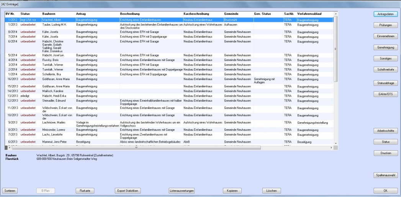Click the vertical scrollbar down arrow
This screenshot has height=197, width=401.
point(336,143)
